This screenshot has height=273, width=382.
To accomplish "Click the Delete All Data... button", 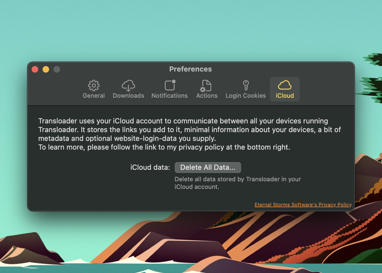I will point(208,167).
